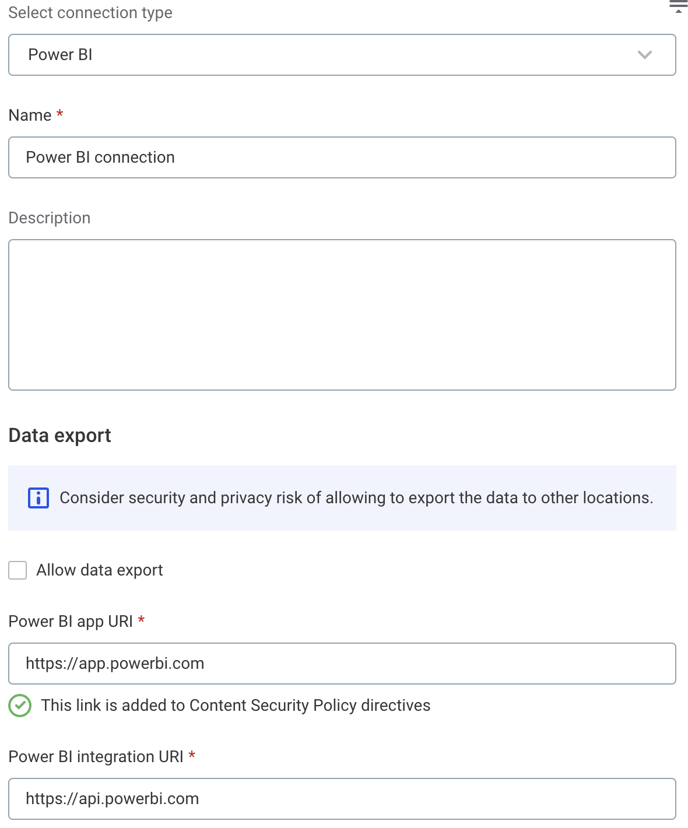Click the 'Name' field label
This screenshot has width=688, height=828.
point(30,115)
